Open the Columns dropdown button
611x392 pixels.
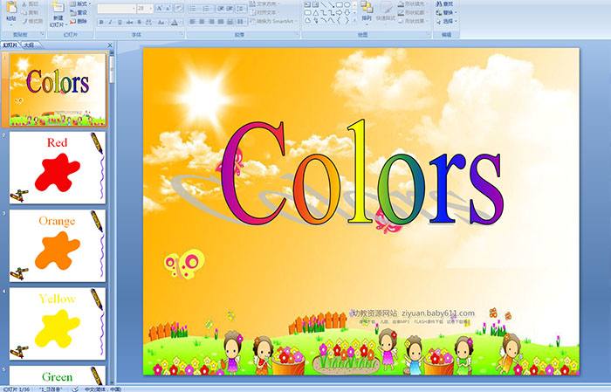[x=241, y=22]
